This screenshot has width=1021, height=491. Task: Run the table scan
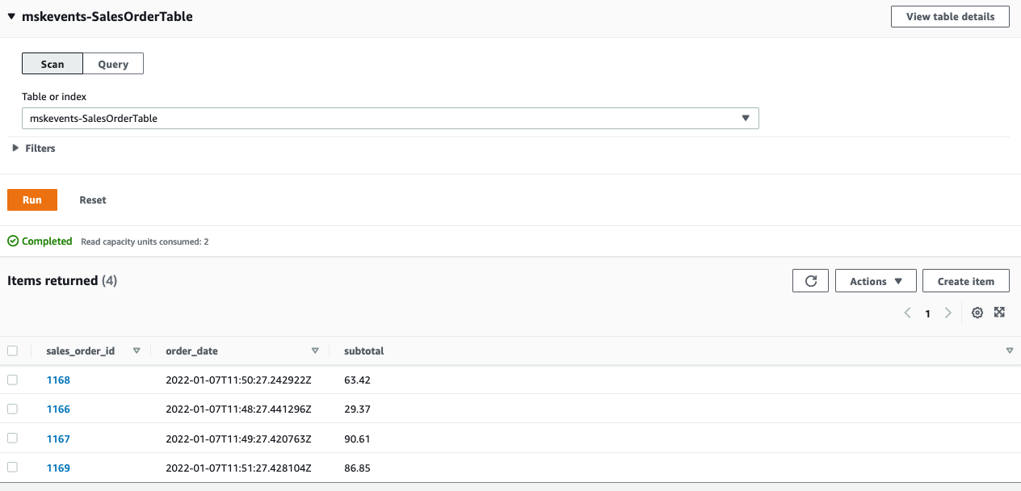tap(32, 199)
